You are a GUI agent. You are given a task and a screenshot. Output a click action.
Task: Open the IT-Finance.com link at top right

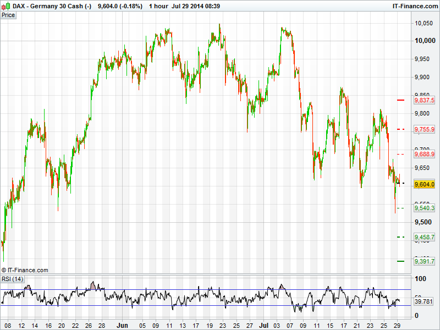pyautogui.click(x=415, y=6)
